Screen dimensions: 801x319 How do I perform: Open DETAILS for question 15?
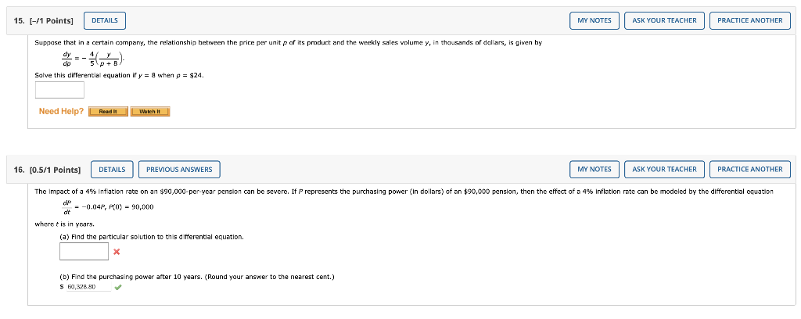tap(104, 20)
